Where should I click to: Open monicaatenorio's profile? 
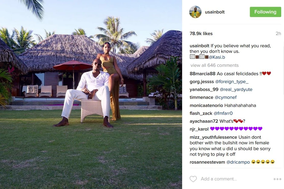point(206,105)
